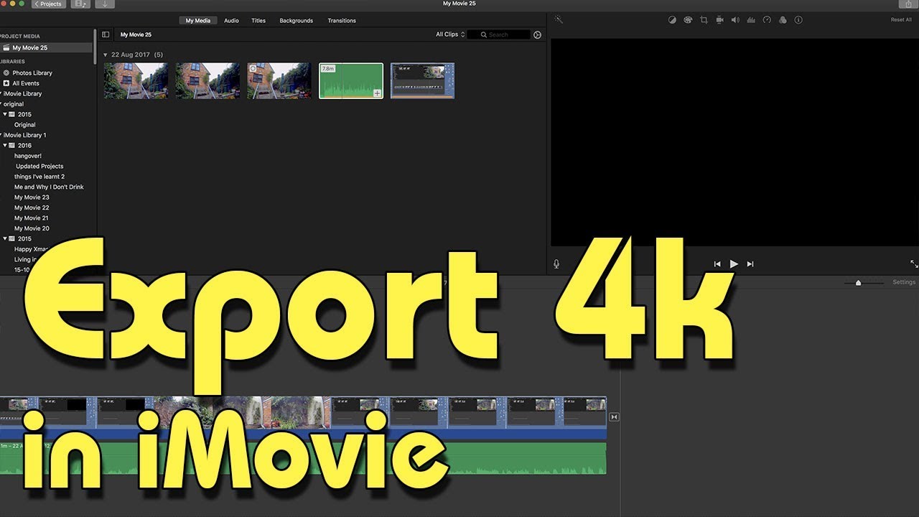Collapse the 2015 folder under original
This screenshot has width=919, height=517.
(x=5, y=114)
